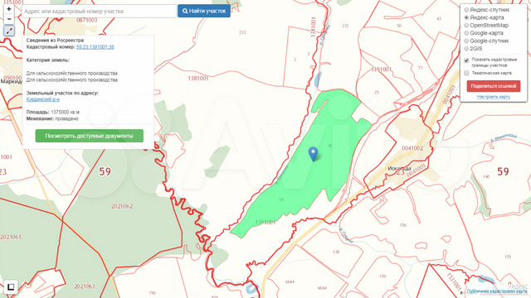
Task: Enable the Тематическая карта checkbox
Action: click(466, 73)
